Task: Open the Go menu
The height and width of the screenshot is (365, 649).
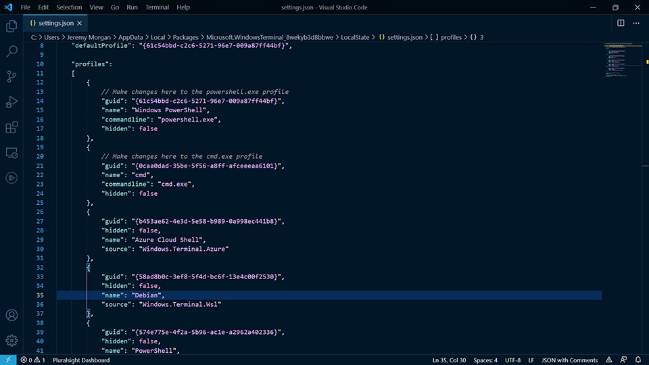Action: pos(115,7)
